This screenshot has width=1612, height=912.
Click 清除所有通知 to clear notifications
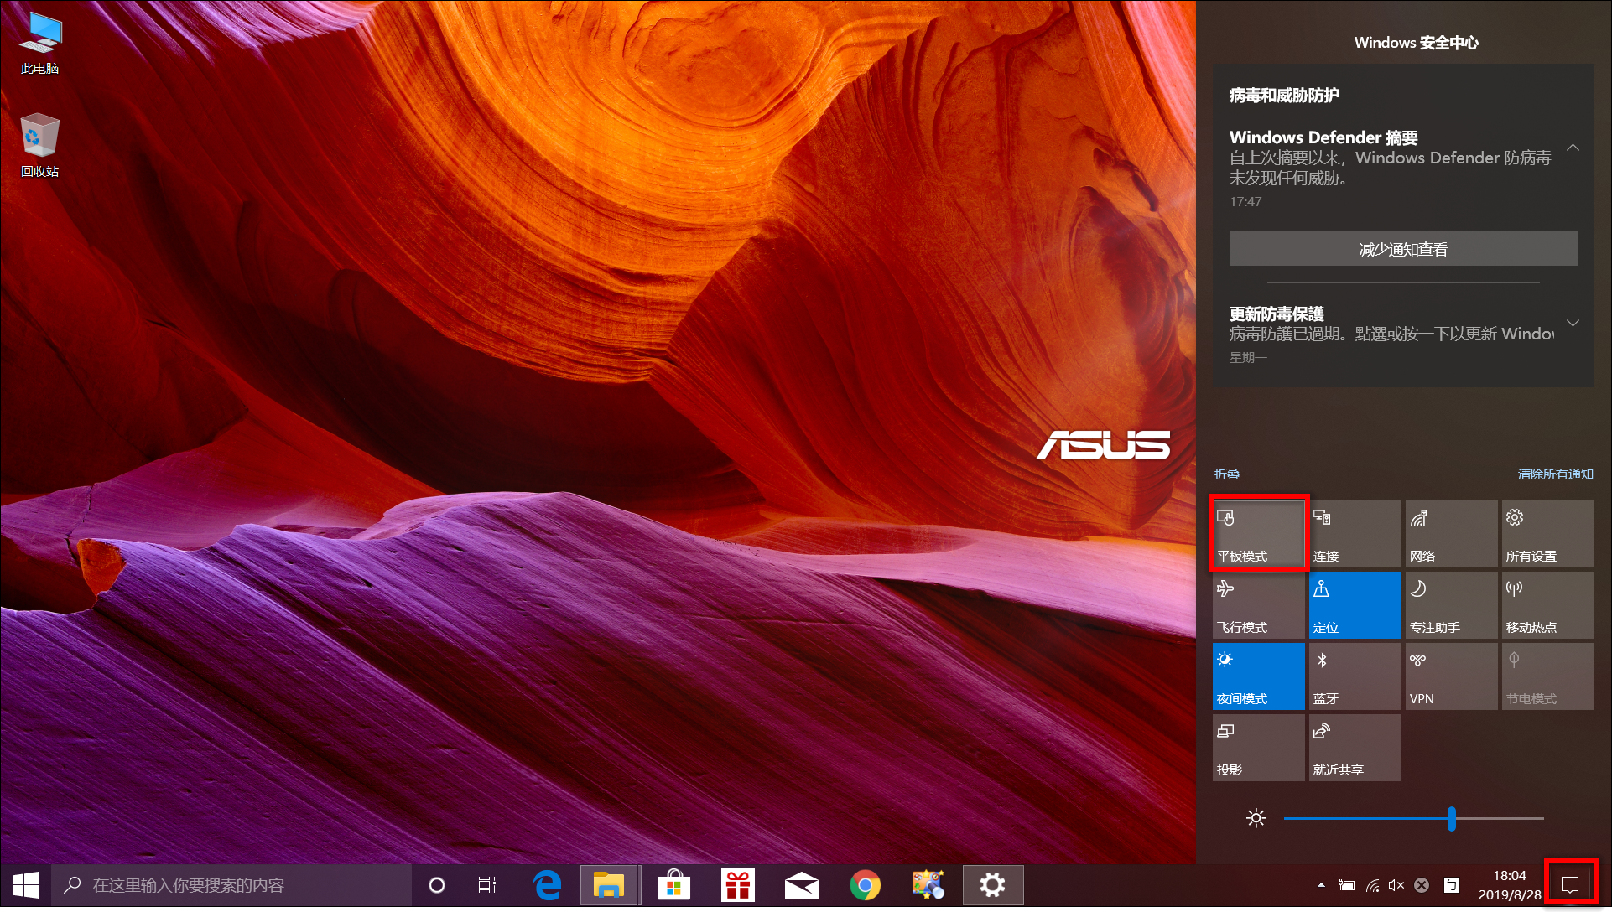point(1556,474)
